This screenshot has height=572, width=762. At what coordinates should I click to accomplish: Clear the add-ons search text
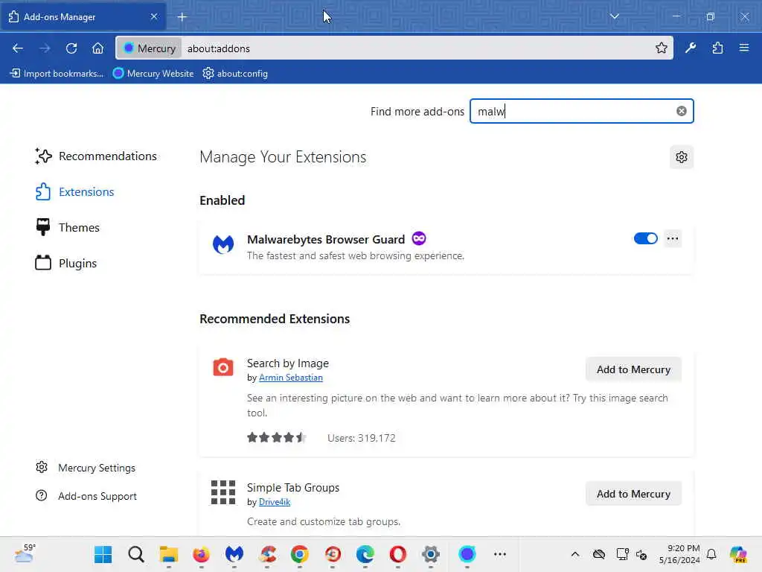point(682,112)
